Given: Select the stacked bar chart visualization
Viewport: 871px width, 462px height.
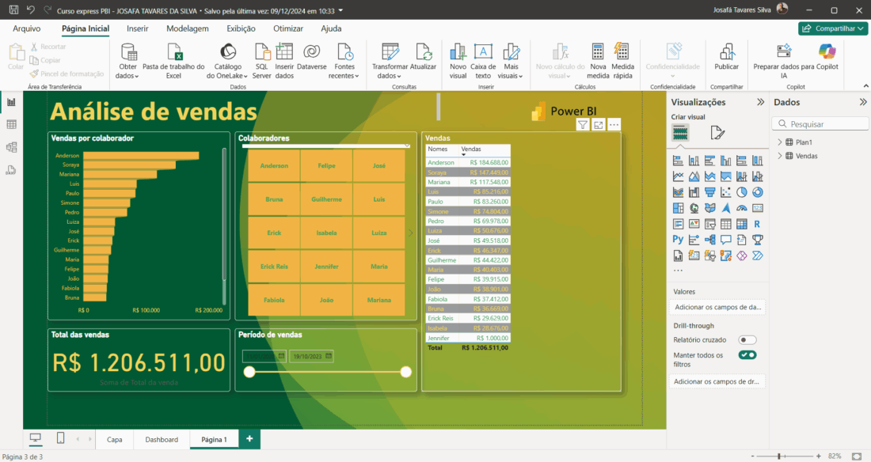Looking at the screenshot, I should (x=679, y=161).
